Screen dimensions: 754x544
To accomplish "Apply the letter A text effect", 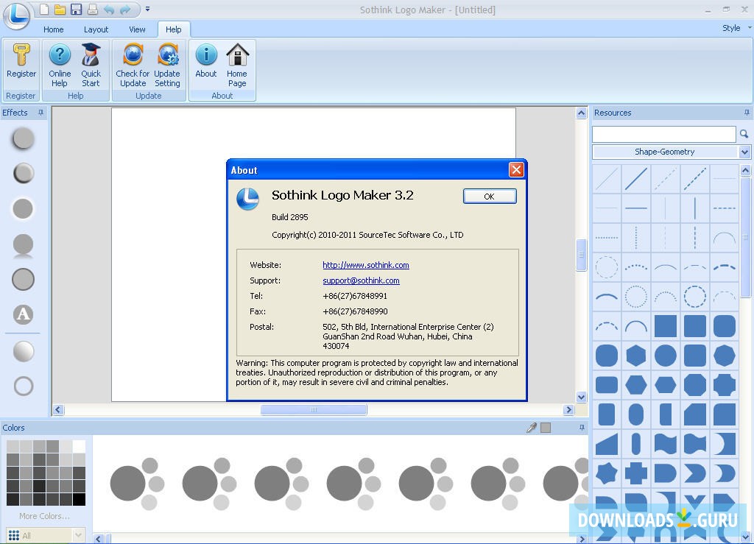I will coord(23,314).
